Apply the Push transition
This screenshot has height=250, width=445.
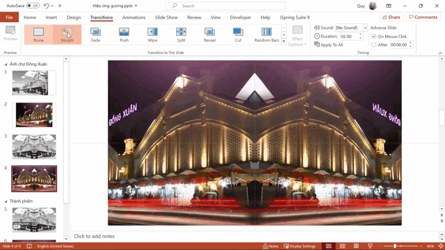coord(124,35)
